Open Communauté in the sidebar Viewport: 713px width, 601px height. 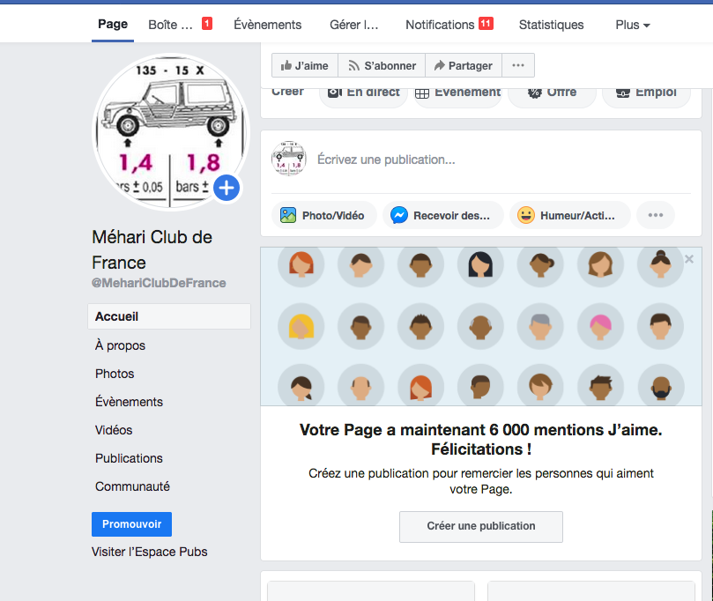[132, 486]
